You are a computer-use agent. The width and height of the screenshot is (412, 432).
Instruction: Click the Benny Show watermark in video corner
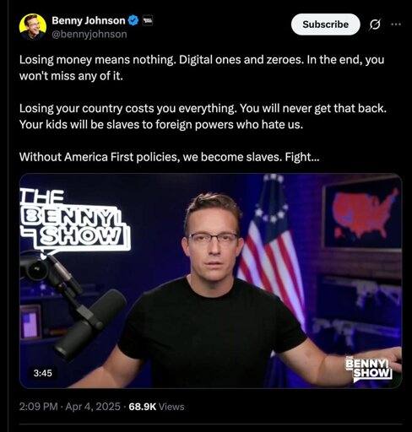tap(369, 369)
